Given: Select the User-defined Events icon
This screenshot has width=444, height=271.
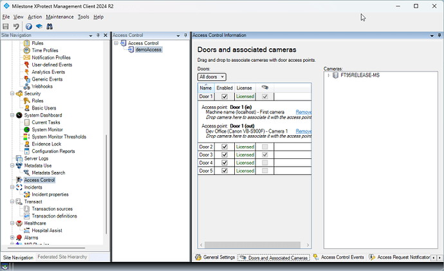Looking at the screenshot, I should 26,64.
